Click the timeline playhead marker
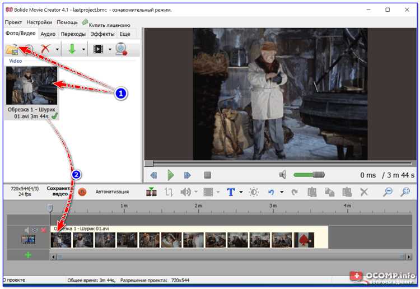 pyautogui.click(x=50, y=208)
